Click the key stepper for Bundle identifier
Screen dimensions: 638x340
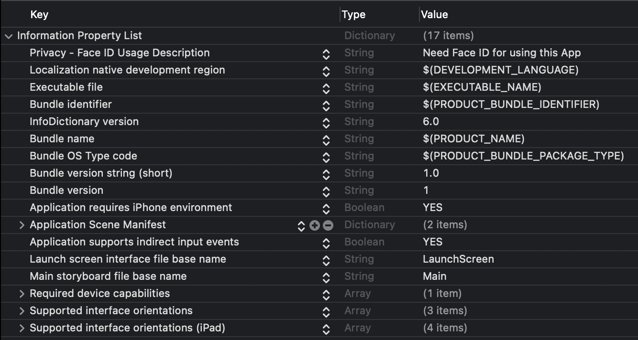click(326, 105)
